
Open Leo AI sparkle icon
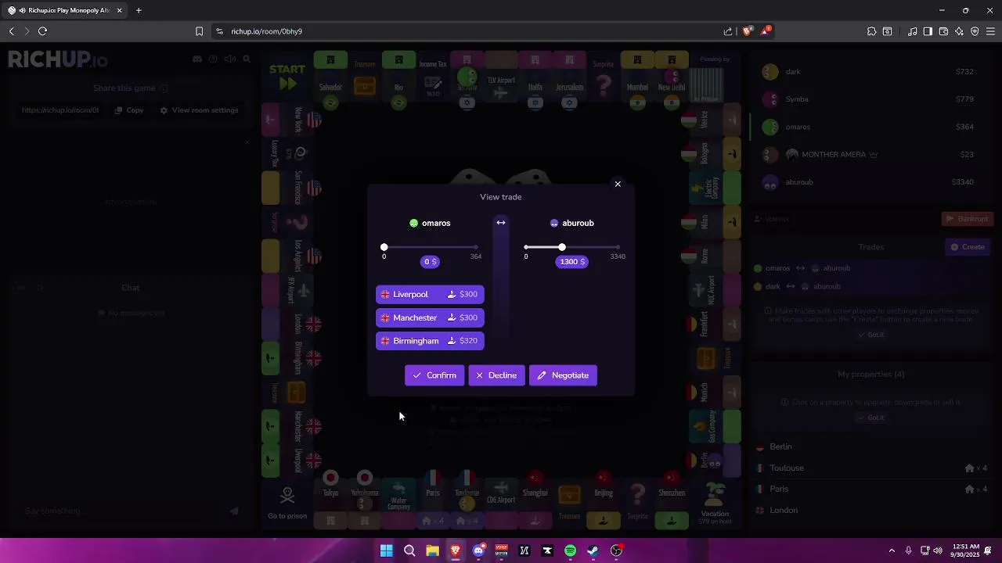[x=959, y=31]
